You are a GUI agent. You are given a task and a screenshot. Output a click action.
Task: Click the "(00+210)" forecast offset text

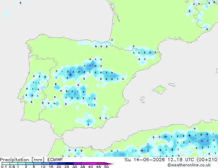click(207, 160)
